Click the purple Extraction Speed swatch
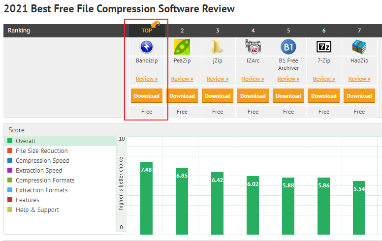 pyautogui.click(x=10, y=170)
